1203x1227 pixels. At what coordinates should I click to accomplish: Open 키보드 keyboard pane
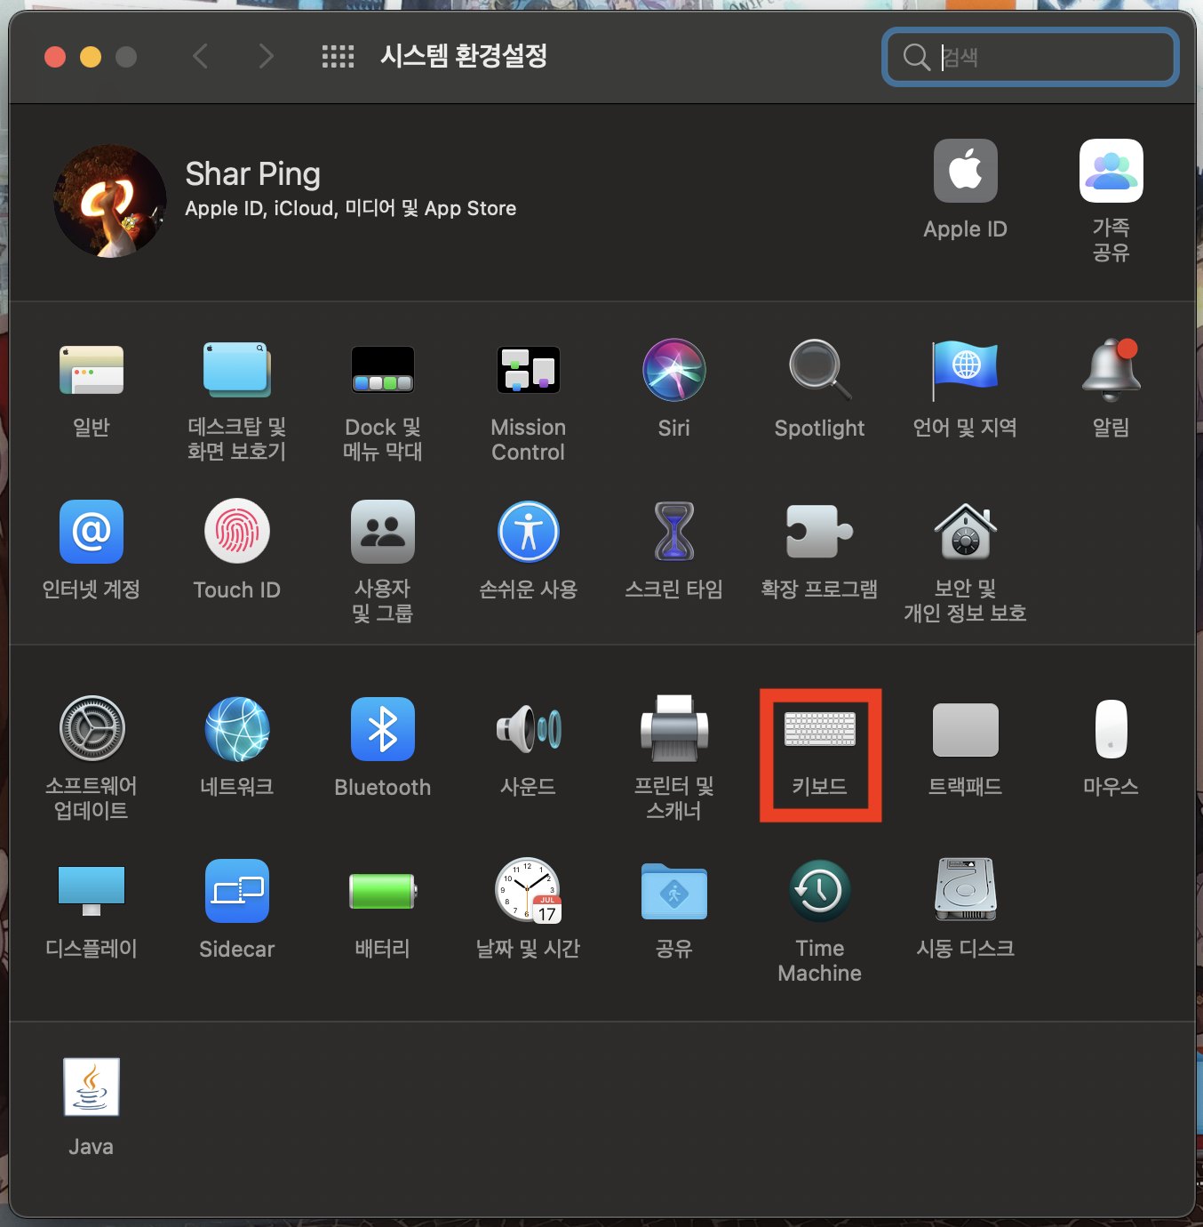tap(820, 729)
